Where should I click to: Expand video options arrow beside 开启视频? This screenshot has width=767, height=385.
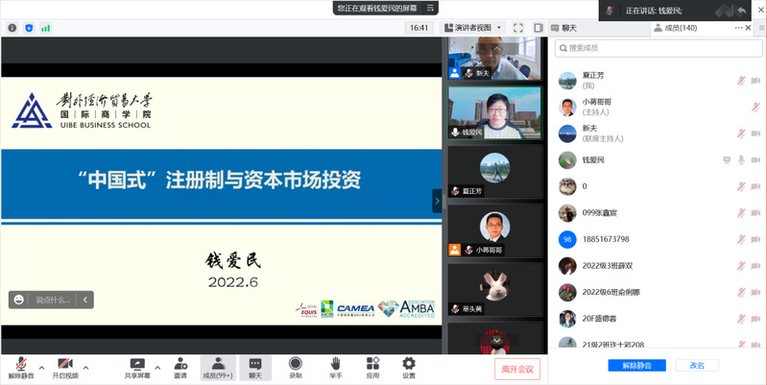(x=86, y=368)
